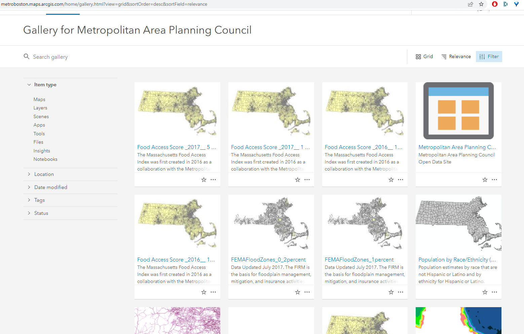Favorite the FEMAFloodZones_1percent item
The image size is (524, 334).
pyautogui.click(x=391, y=292)
